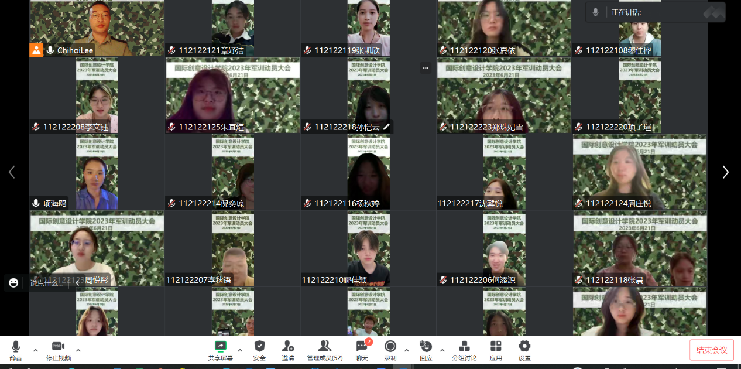The width and height of the screenshot is (741, 369).
Task: Toggle the 录制 recording button
Action: pos(390,350)
